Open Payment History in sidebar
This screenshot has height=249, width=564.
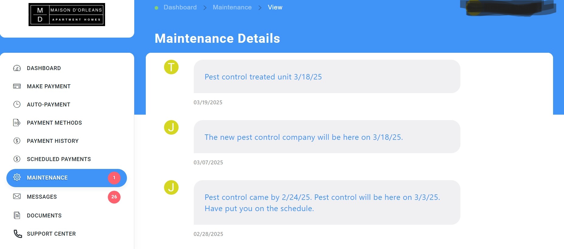pyautogui.click(x=53, y=141)
